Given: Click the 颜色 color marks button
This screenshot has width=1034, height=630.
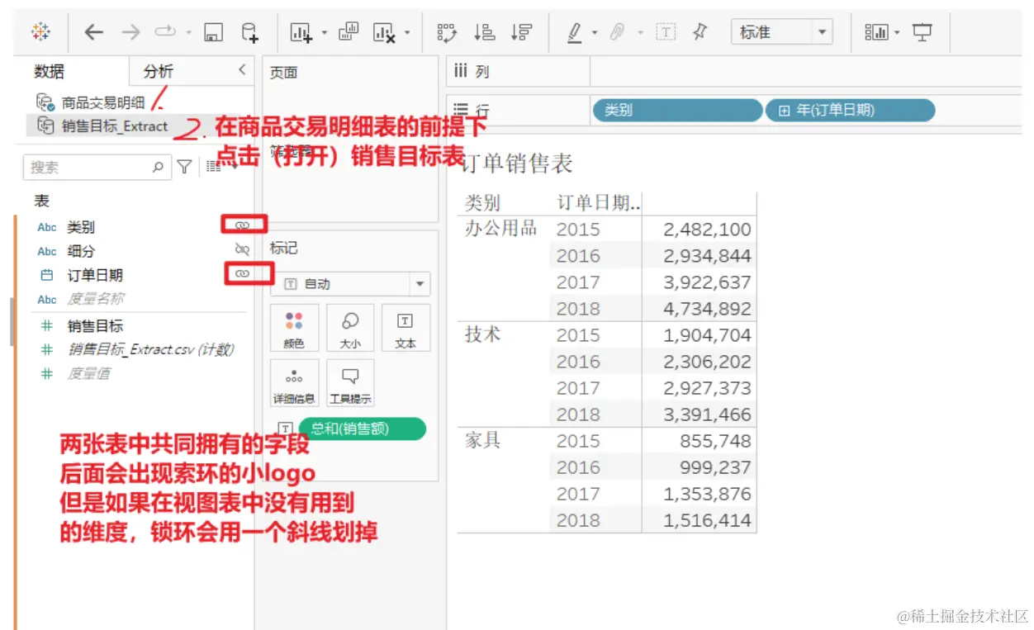Looking at the screenshot, I should (x=294, y=329).
